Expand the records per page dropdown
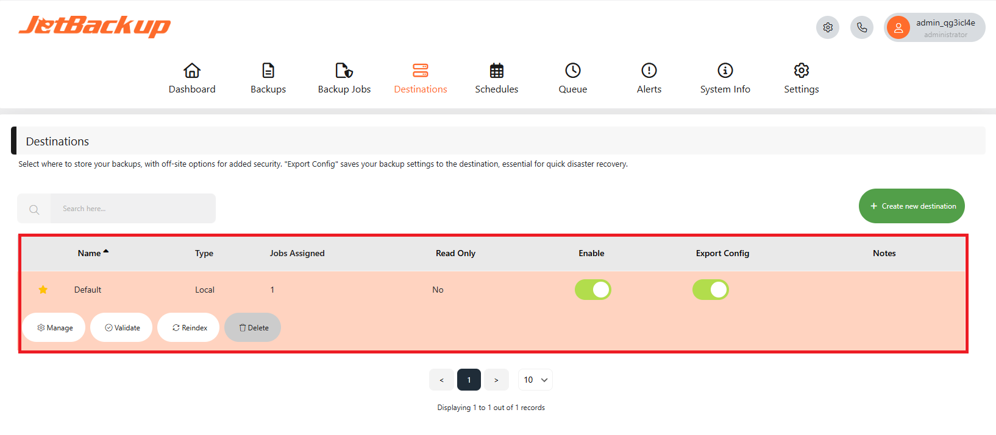The width and height of the screenshot is (996, 435). (x=535, y=380)
